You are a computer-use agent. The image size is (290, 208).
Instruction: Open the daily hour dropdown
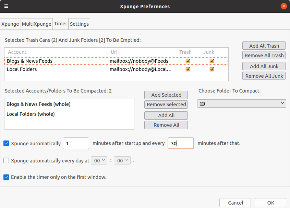click(99, 160)
